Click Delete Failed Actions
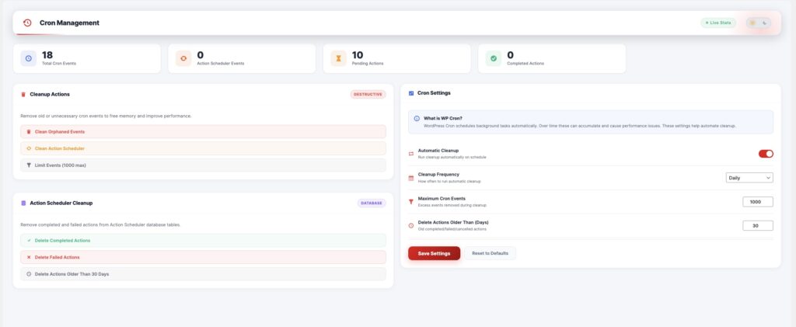This screenshot has width=796, height=327. click(x=203, y=257)
